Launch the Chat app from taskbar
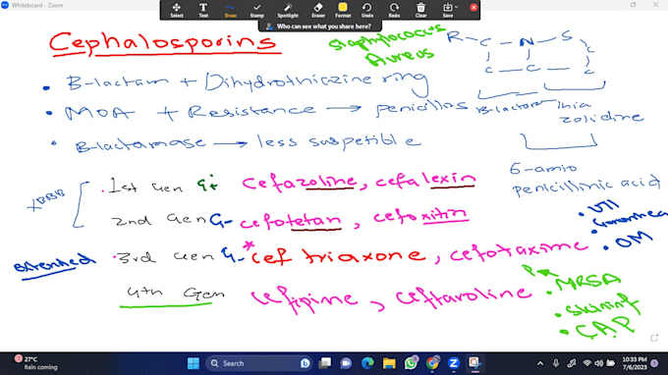This screenshot has width=668, height=375. 346,363
